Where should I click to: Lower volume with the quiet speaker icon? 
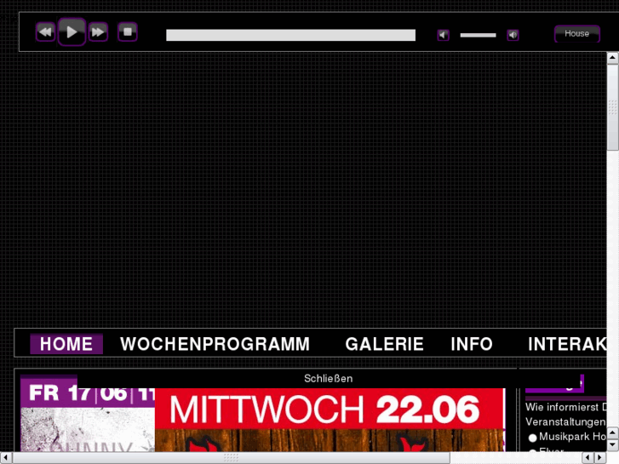pos(444,35)
